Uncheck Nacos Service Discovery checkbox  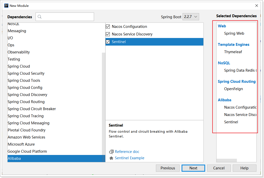point(108,34)
